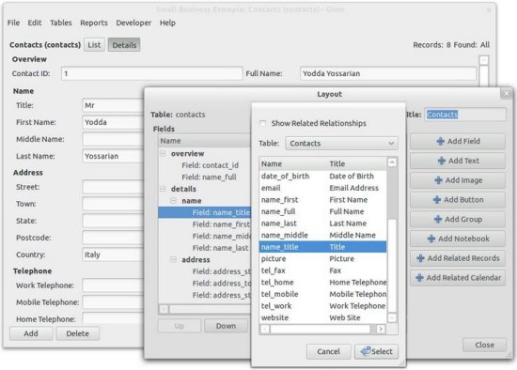The width and height of the screenshot is (517, 370).
Task: Open the Edit menu
Action: (35, 23)
